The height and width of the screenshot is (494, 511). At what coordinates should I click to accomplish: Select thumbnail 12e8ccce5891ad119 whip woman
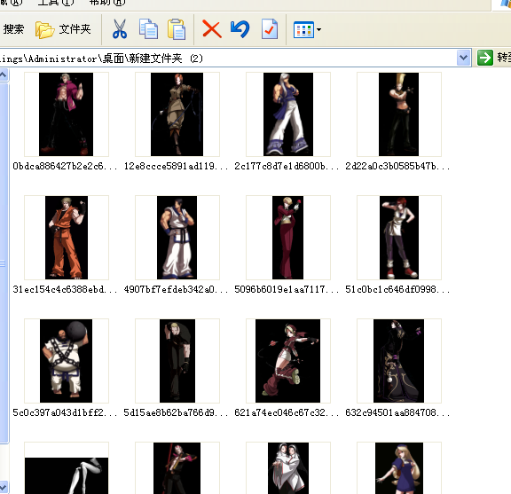pos(177,114)
